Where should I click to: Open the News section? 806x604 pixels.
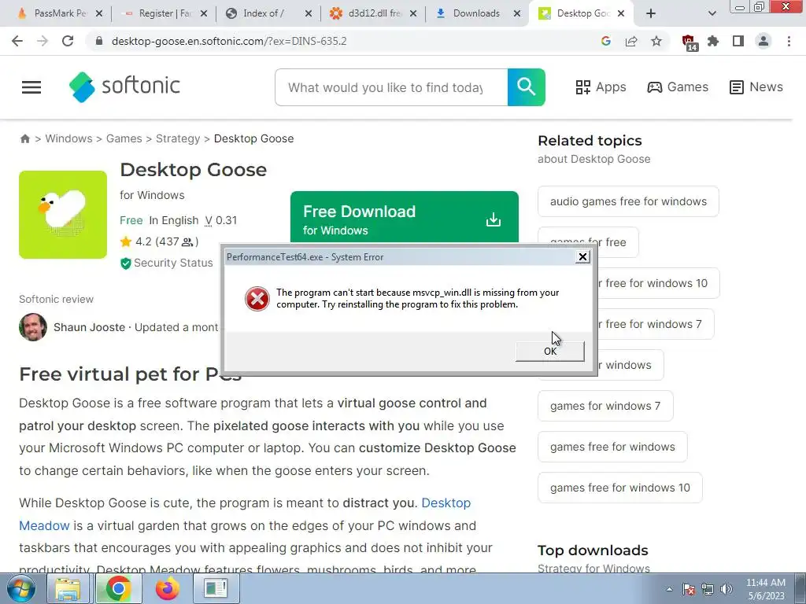(x=756, y=87)
